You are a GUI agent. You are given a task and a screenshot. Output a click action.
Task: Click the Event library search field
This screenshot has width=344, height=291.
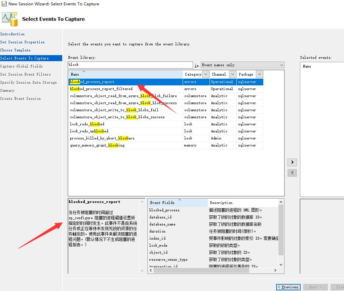coord(130,65)
